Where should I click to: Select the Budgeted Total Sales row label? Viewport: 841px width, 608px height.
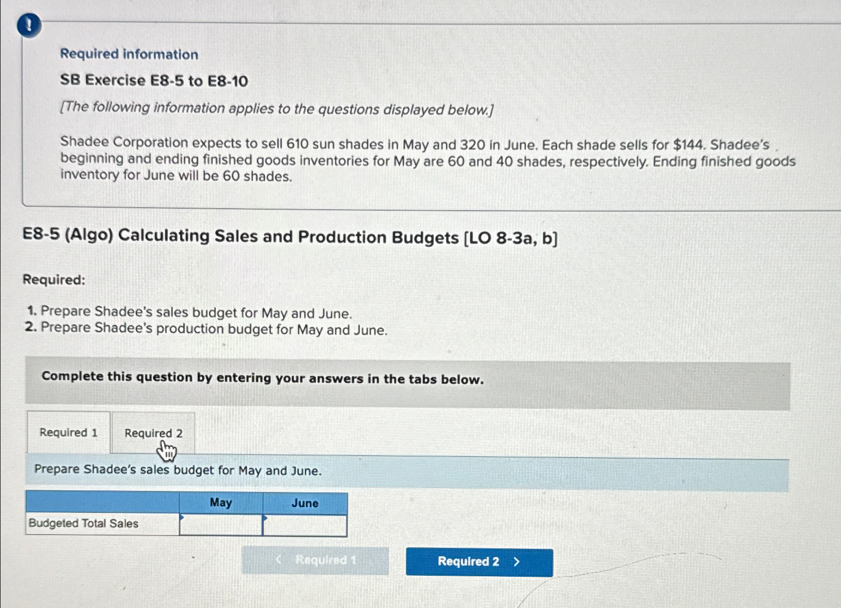click(84, 524)
